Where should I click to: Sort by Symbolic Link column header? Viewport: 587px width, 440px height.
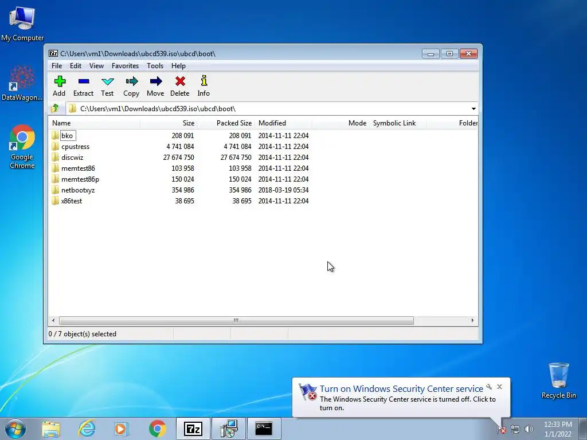coord(398,123)
